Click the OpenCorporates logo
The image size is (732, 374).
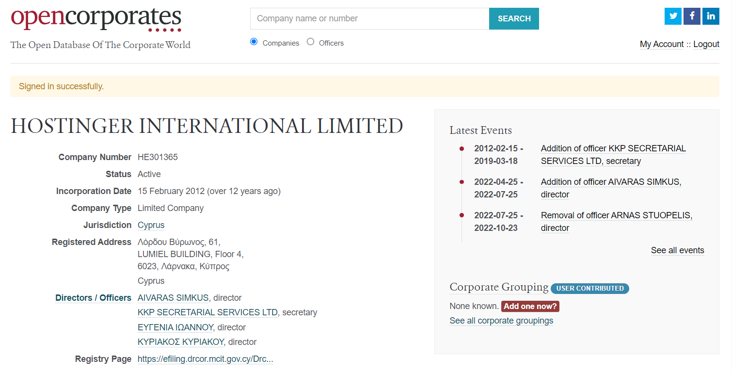[x=96, y=19]
